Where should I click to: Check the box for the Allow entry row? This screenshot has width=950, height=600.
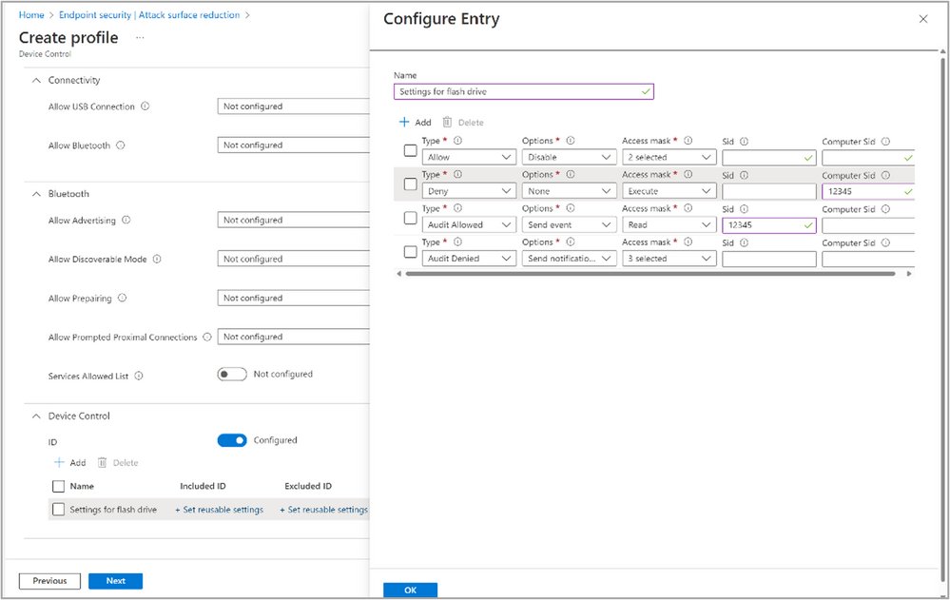click(x=410, y=150)
